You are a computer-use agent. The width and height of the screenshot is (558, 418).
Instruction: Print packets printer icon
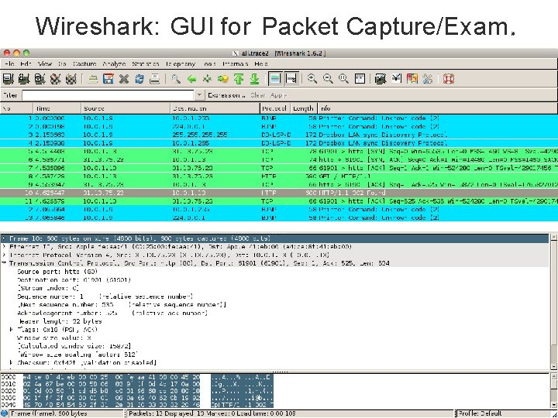155,78
